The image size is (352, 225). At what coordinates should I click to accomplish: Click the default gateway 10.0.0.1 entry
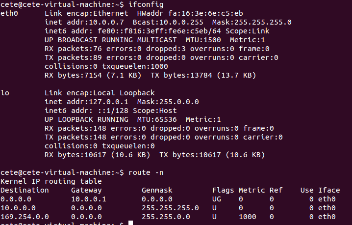coord(89,199)
